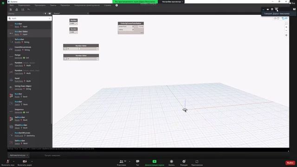Activate the pan control on canvas
This screenshot has width=297, height=167.
[286, 35]
